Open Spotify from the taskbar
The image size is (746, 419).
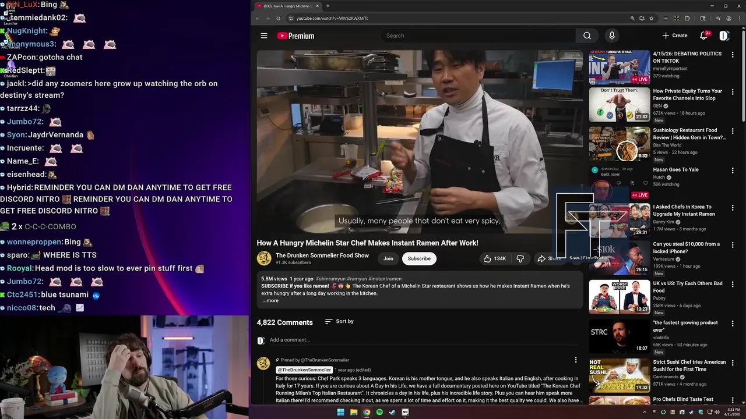(x=379, y=412)
